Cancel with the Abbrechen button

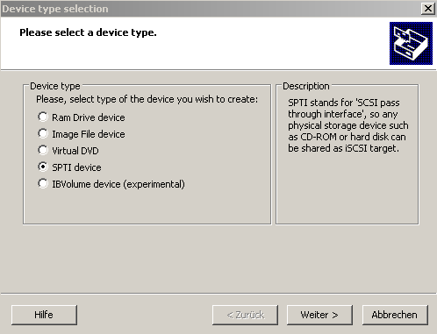click(x=395, y=315)
